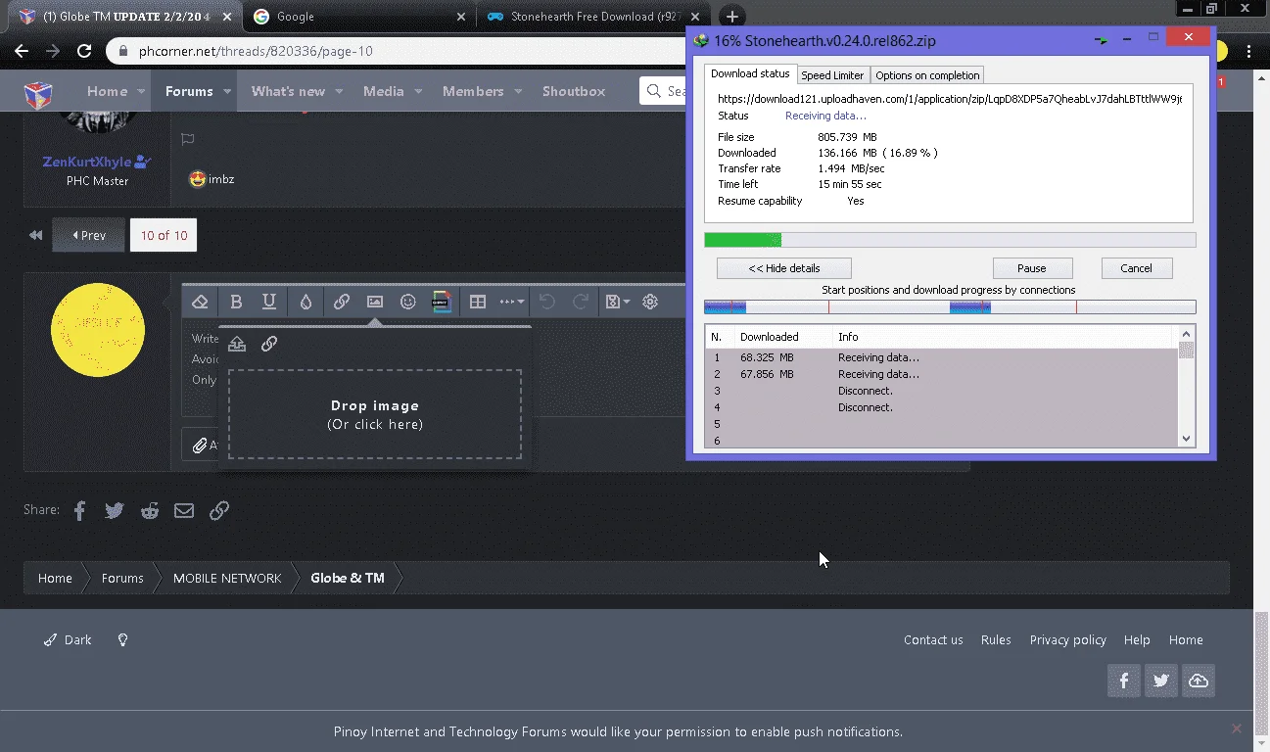Image resolution: width=1270 pixels, height=752 pixels.
Task: Reload the page in Chrome
Action: pos(84,51)
